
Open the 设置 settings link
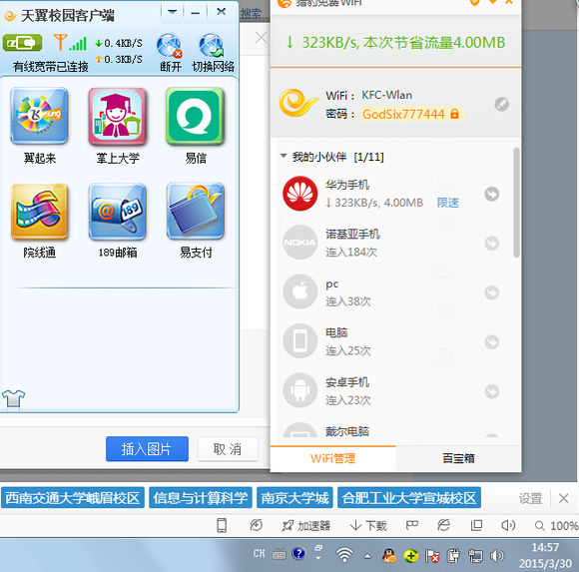530,498
